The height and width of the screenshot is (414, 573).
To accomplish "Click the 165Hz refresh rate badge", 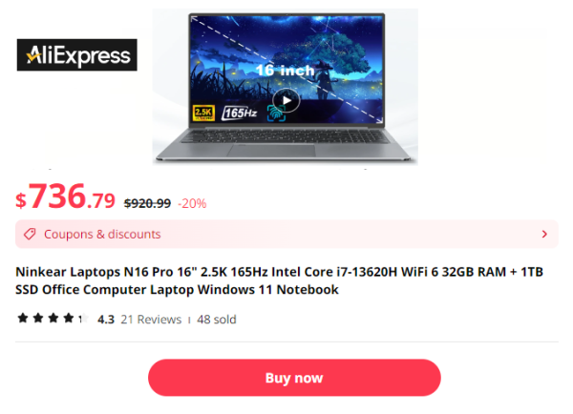I will [240, 113].
